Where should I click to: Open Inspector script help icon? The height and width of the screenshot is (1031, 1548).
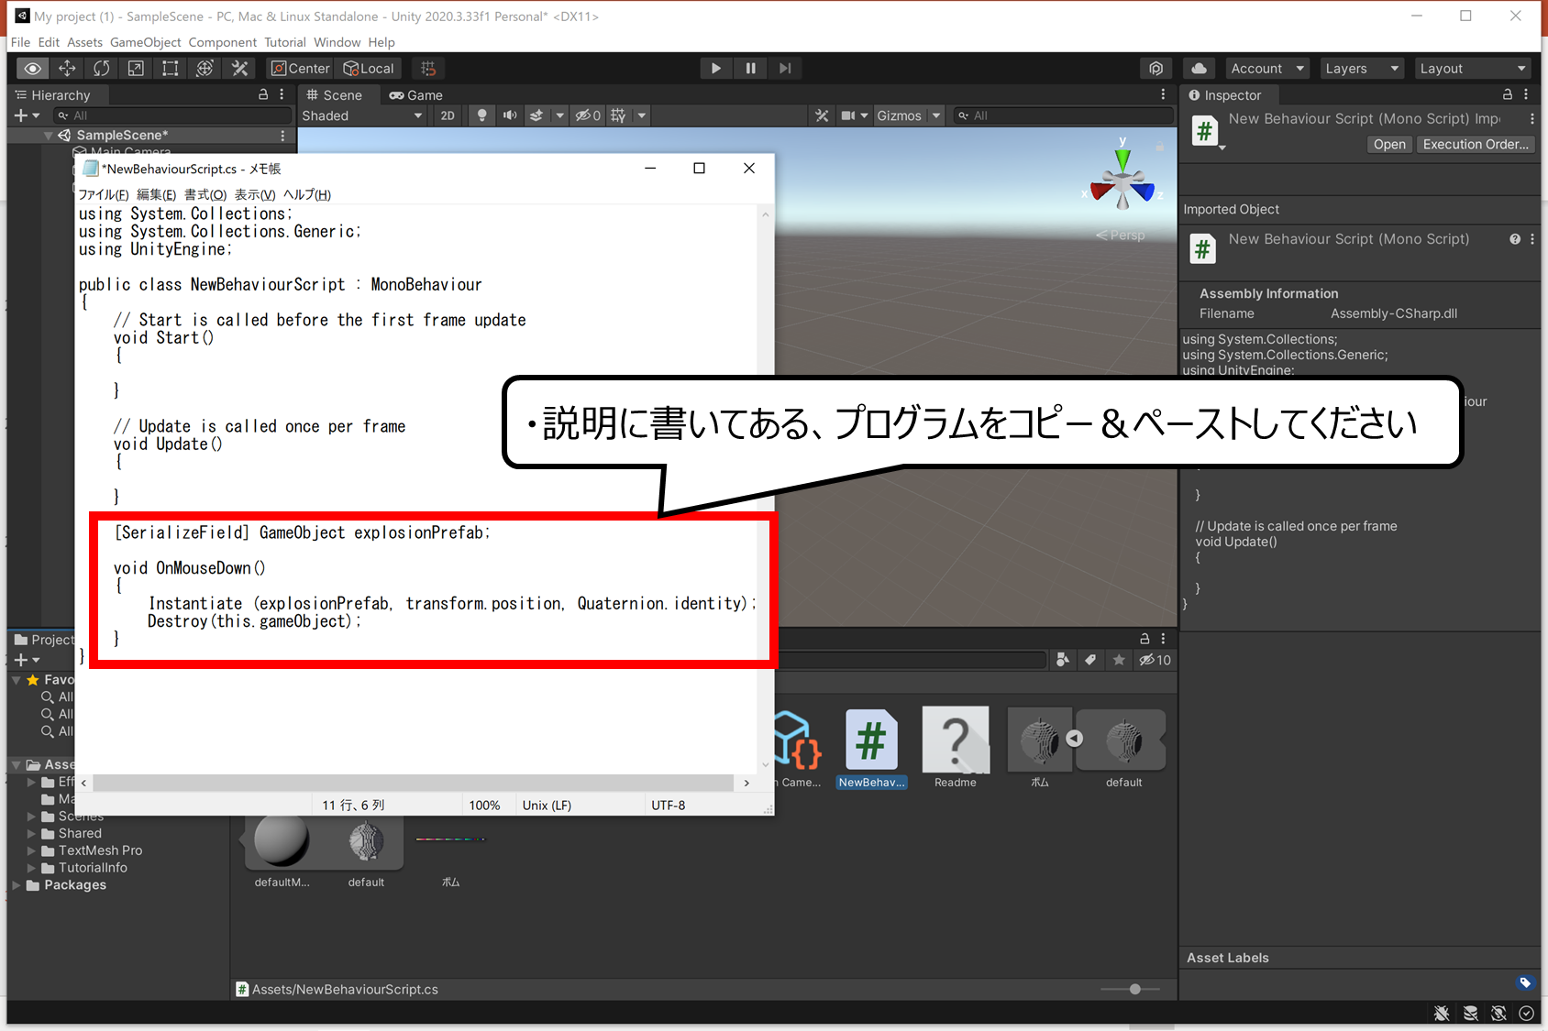click(x=1515, y=239)
